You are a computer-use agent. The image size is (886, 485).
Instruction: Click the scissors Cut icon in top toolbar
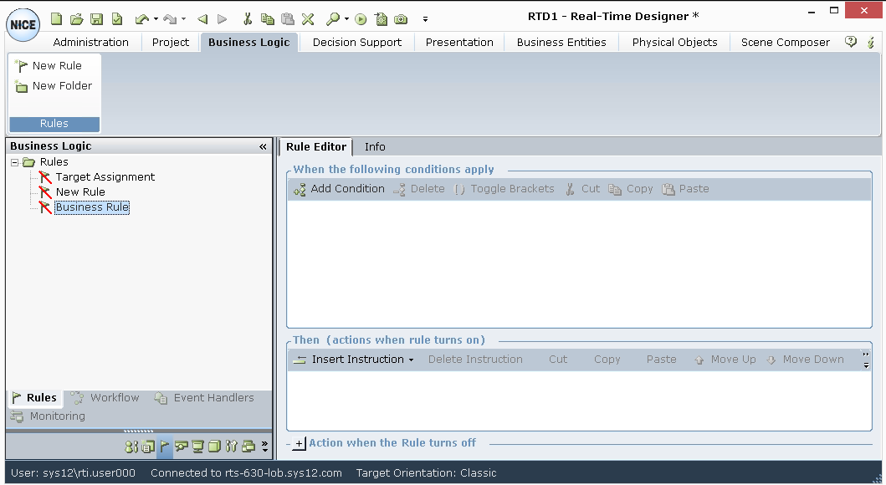[248, 18]
